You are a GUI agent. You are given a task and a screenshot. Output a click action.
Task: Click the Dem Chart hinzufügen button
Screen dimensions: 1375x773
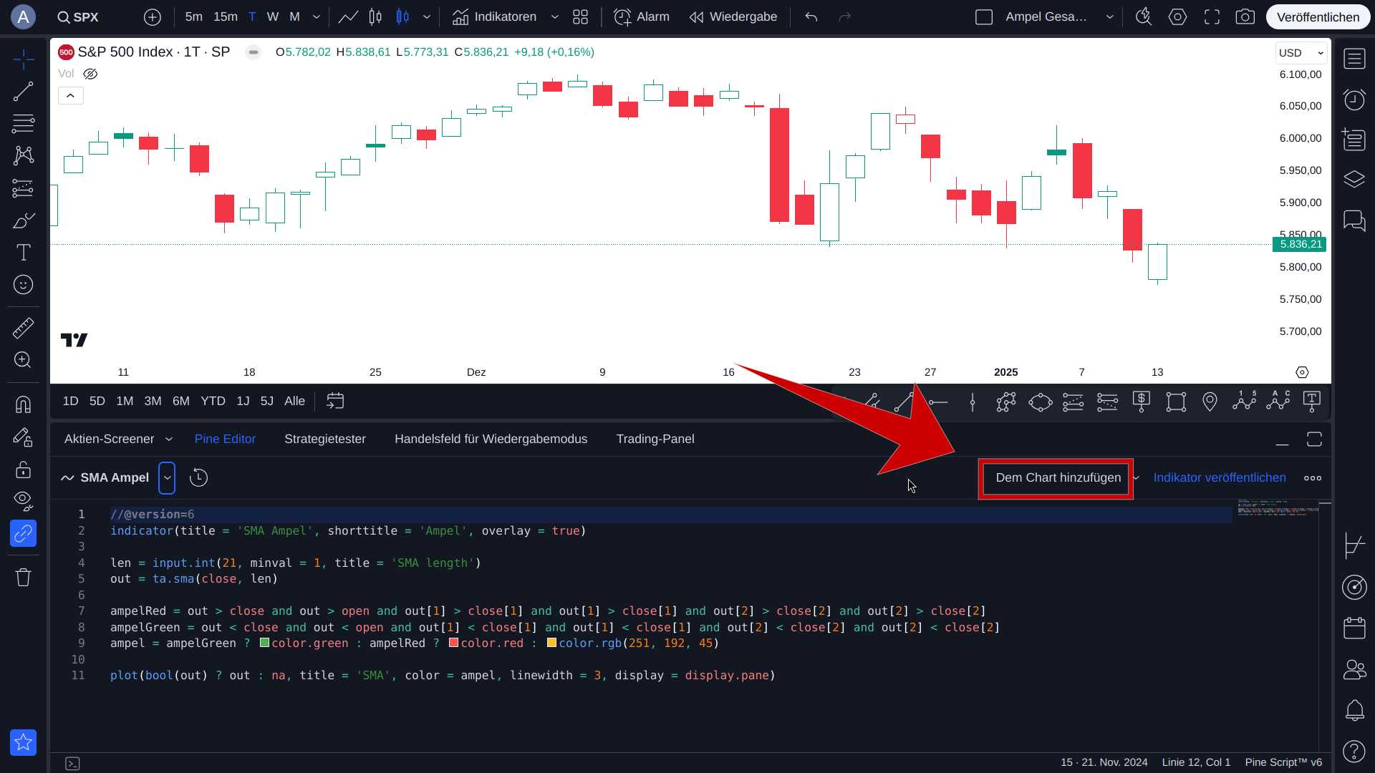[1058, 477]
